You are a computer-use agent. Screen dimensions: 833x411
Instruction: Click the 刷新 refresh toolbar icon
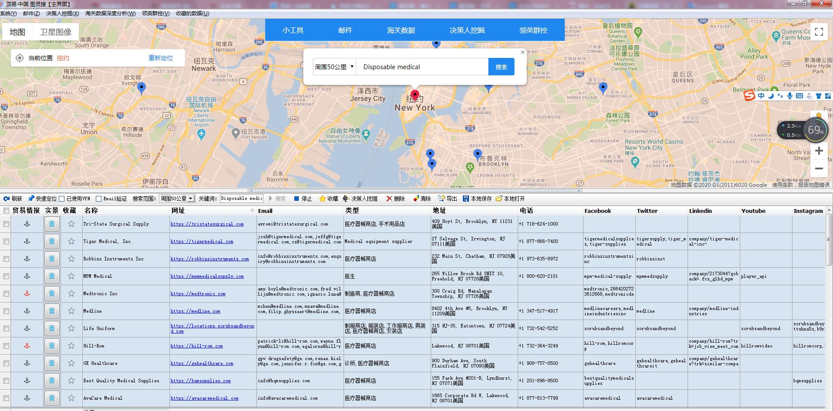pos(7,199)
